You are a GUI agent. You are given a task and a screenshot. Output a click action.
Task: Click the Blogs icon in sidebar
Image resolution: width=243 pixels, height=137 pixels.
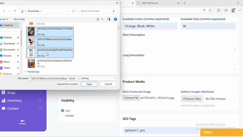pos(4,93)
